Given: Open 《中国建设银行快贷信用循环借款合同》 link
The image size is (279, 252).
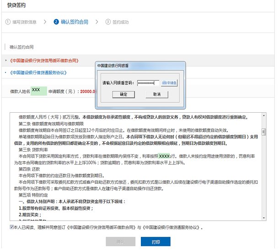Looking at the screenshot, I should (44, 60).
